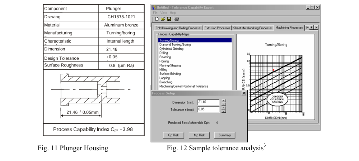
Task: Close the Tolerance Capability Expert window
Action: pyautogui.click(x=317, y=8)
